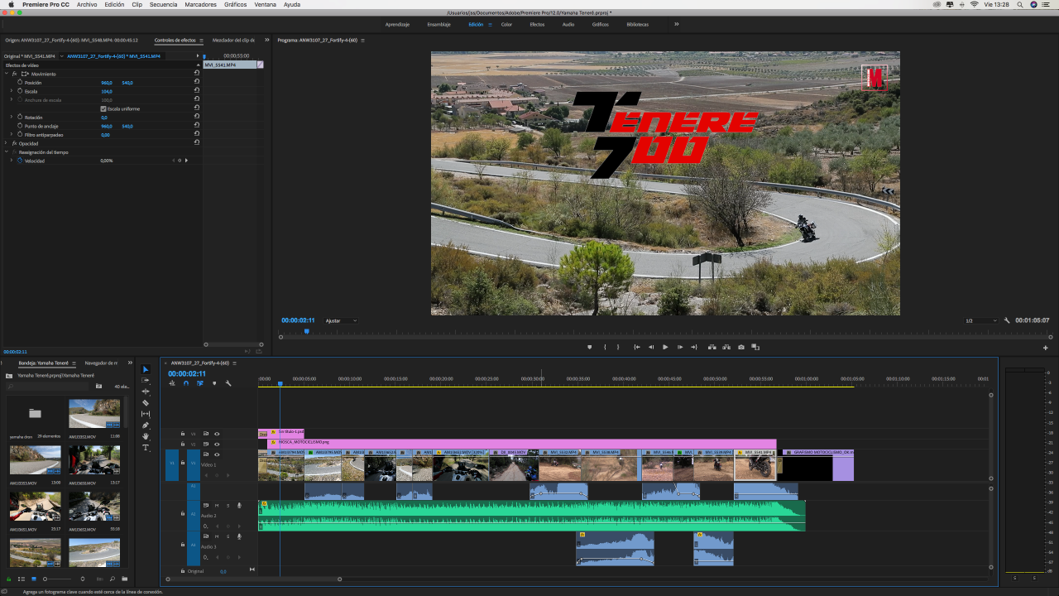Click the Escala value 104,0
Image resolution: width=1059 pixels, height=596 pixels.
[107, 91]
